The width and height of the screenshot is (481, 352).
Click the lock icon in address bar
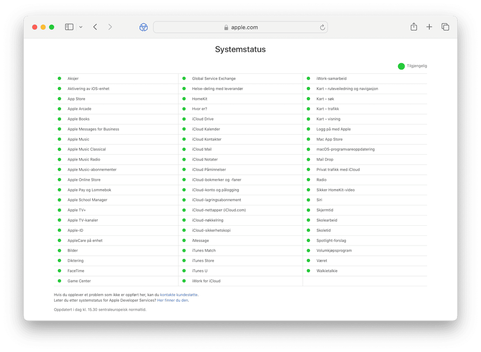[226, 28]
